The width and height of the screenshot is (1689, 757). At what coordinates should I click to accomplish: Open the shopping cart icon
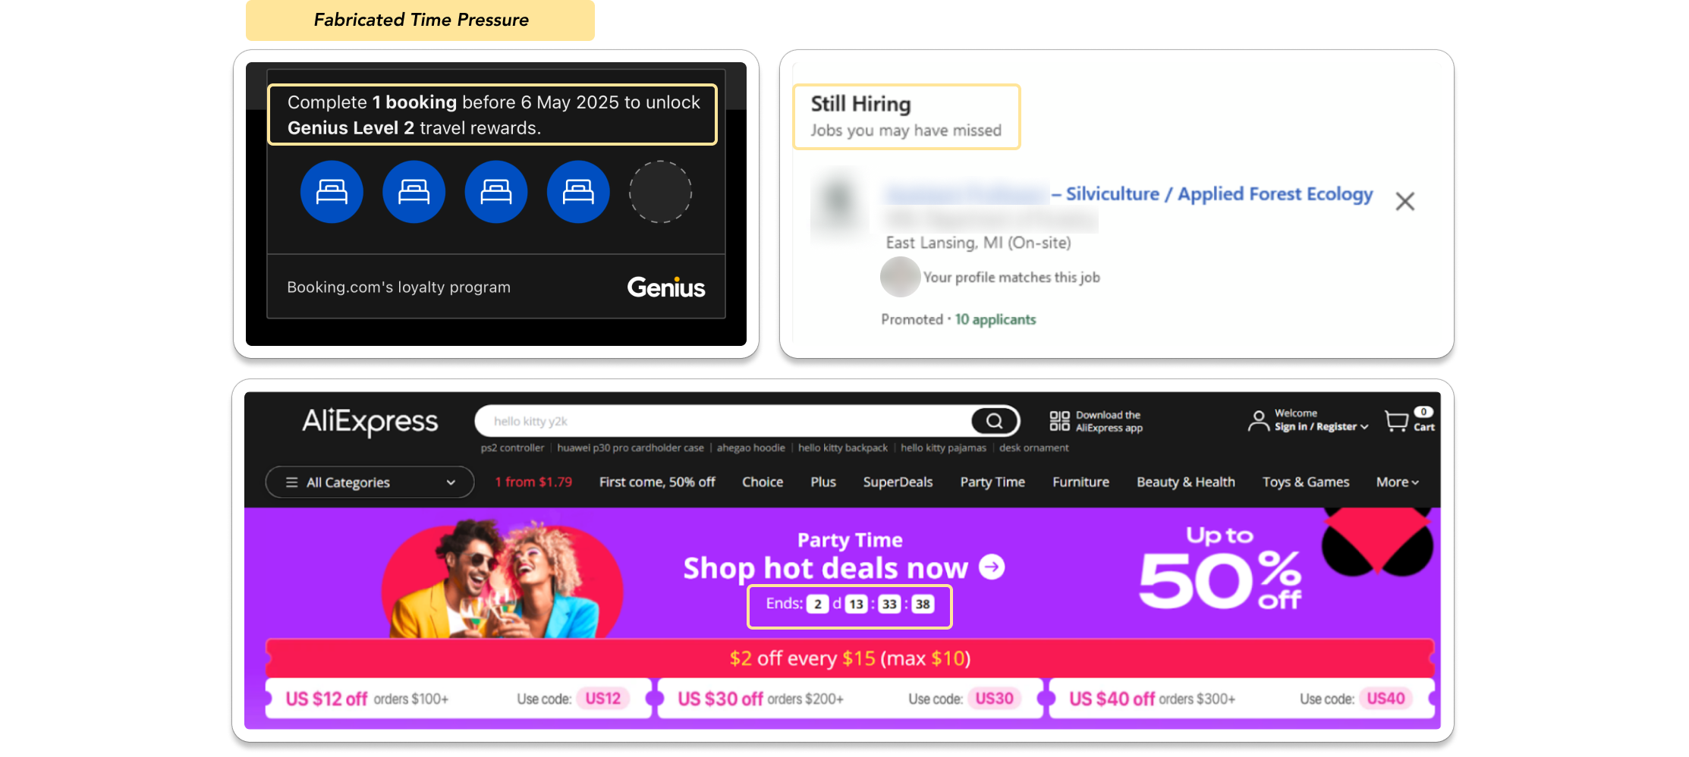coord(1396,421)
